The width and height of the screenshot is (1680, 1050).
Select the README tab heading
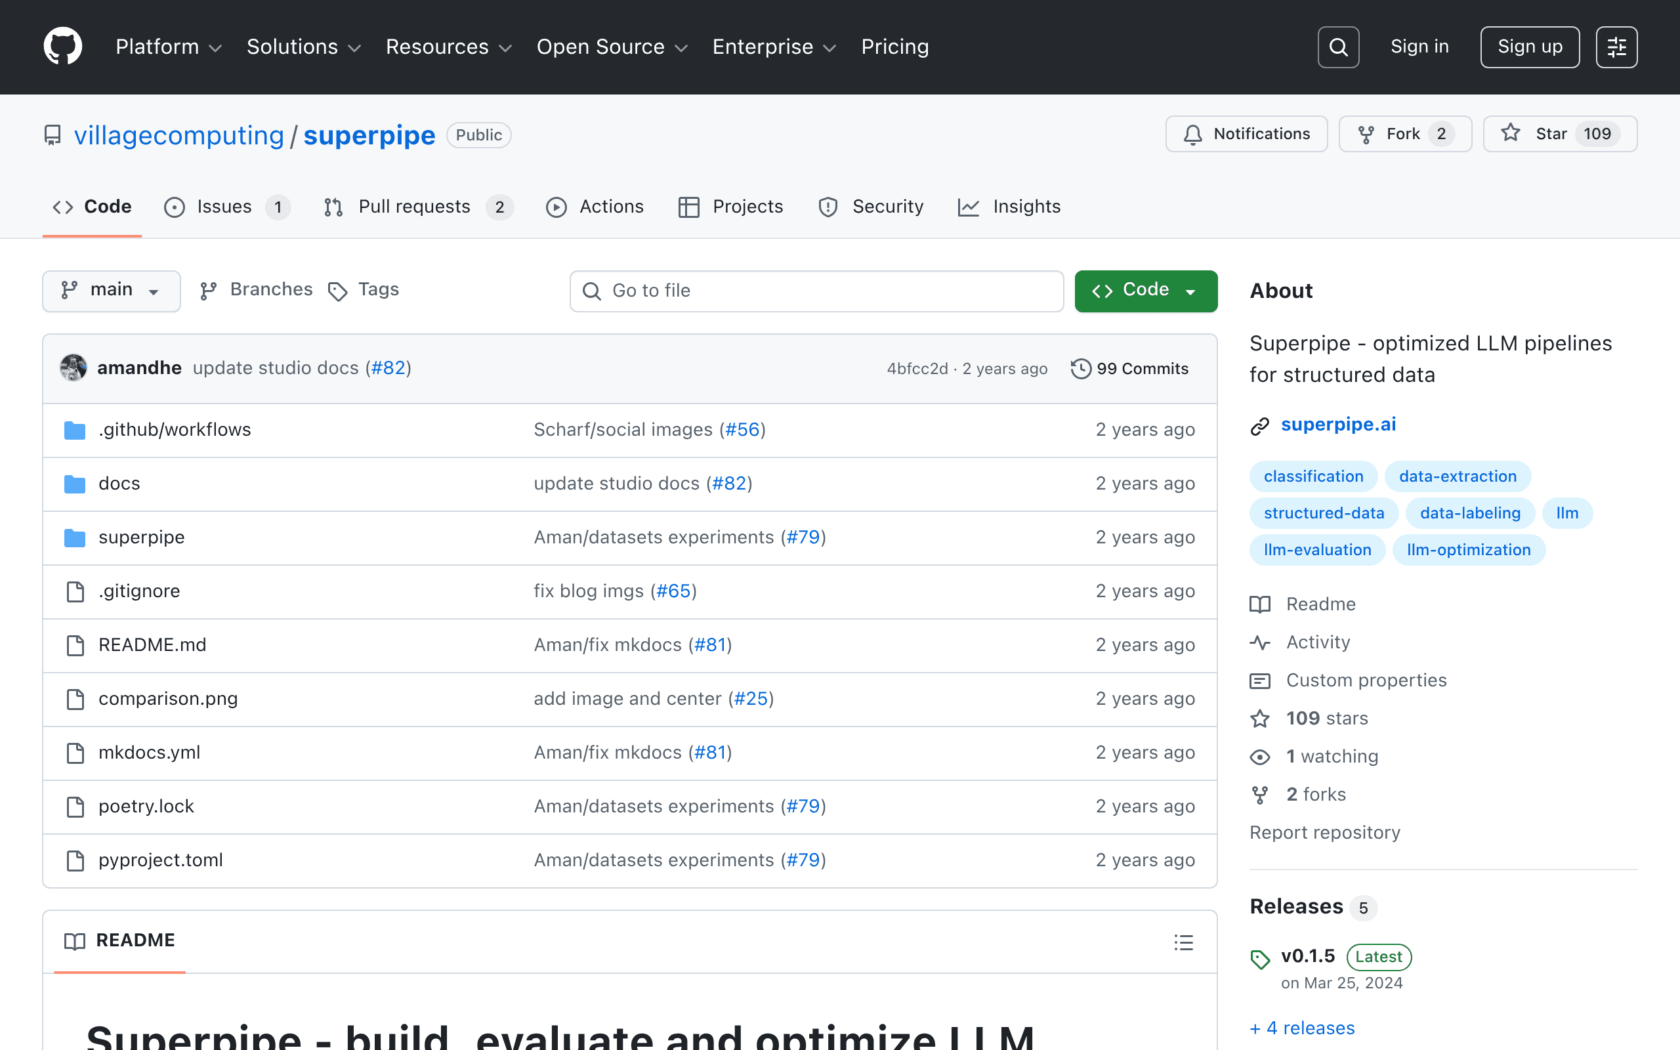click(119, 941)
